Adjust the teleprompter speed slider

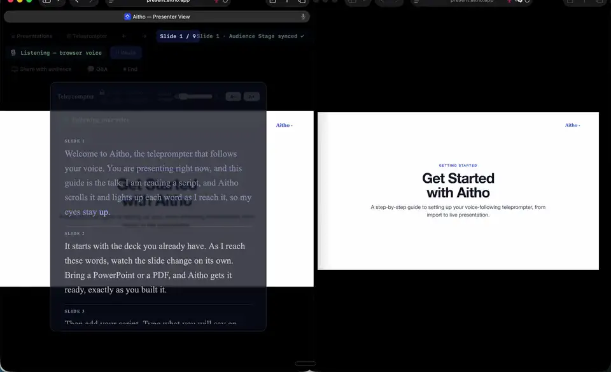194,96
